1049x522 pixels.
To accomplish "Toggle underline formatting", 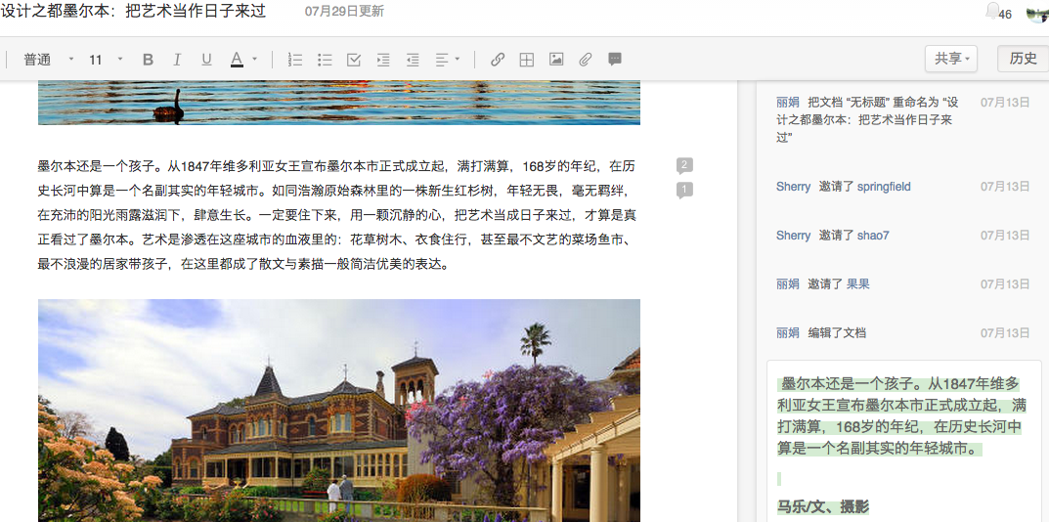I will coord(206,60).
